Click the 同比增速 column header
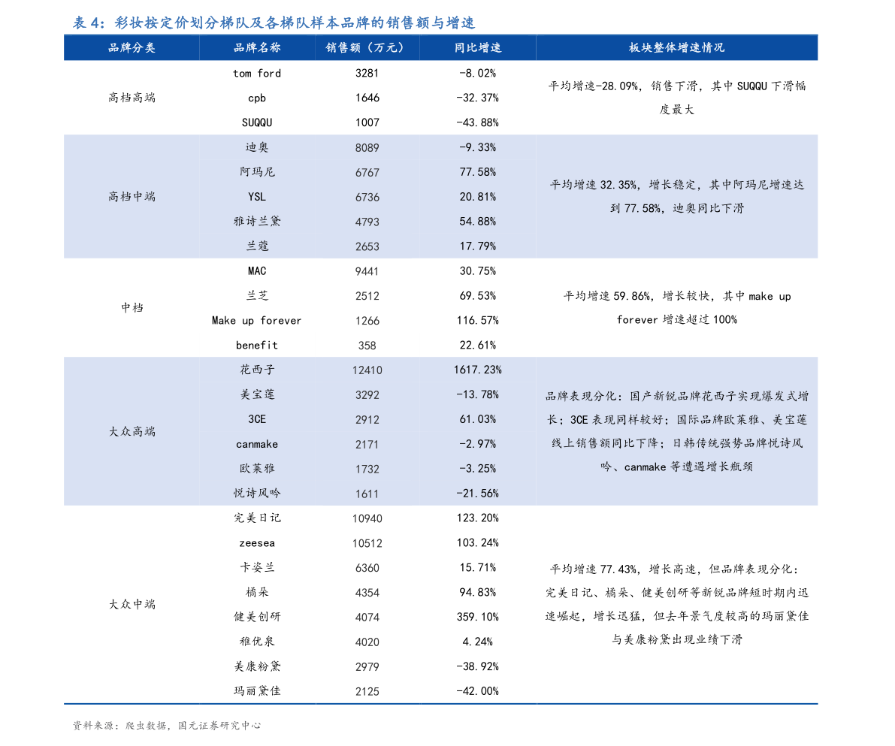Screen dimensions: 895x746 click(x=478, y=48)
